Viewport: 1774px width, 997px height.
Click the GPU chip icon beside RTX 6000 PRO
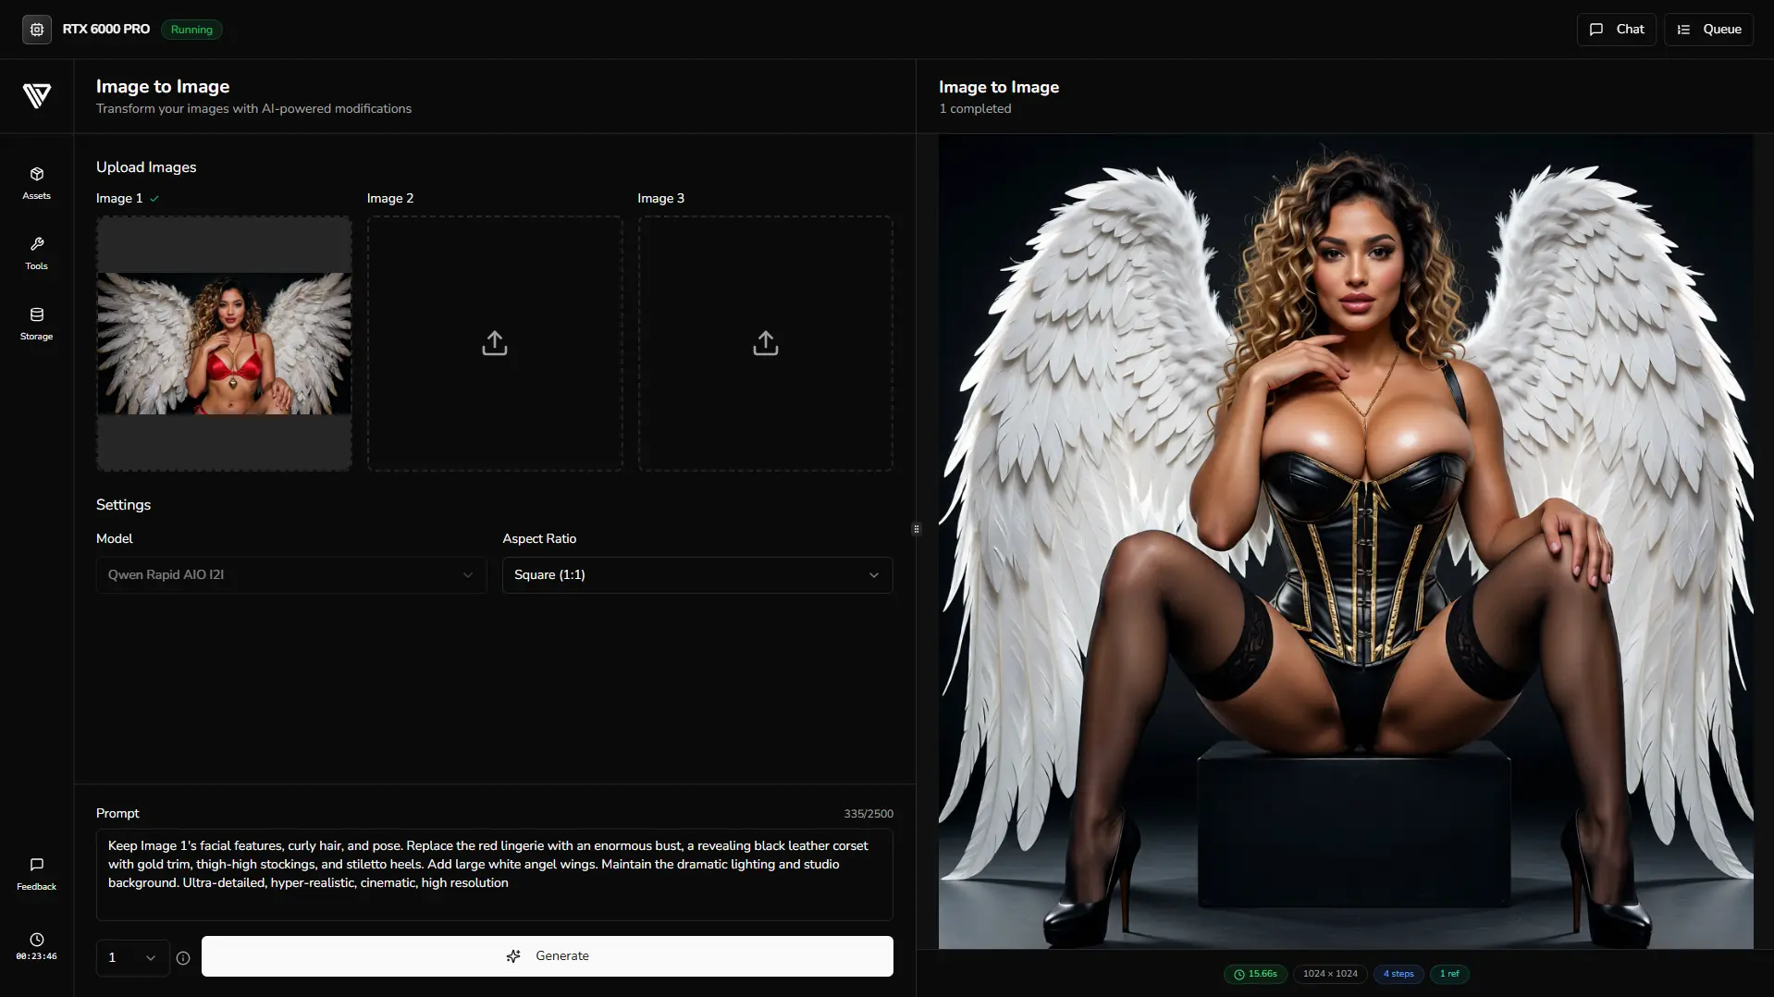pos(37,30)
